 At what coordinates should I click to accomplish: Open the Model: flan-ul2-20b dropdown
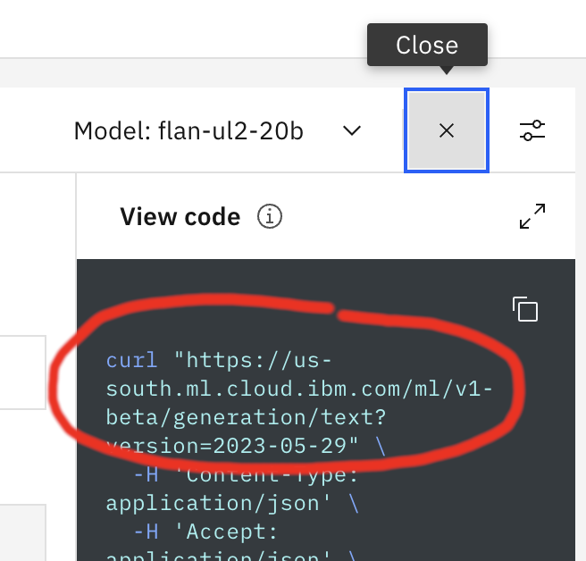coord(218,130)
